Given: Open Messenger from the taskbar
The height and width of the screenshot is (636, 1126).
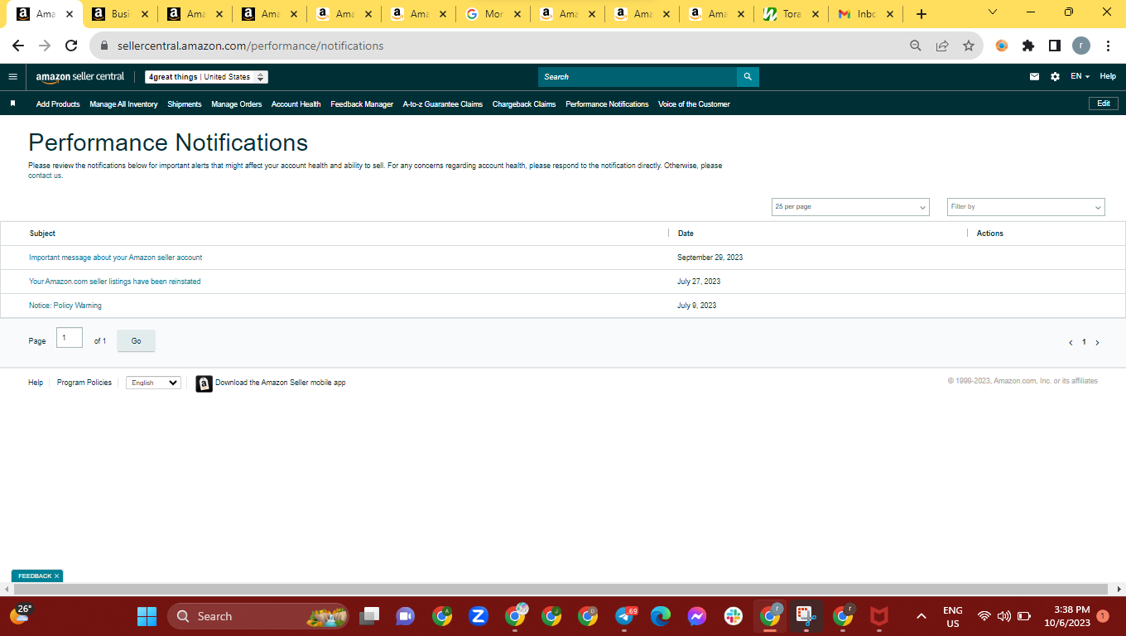Looking at the screenshot, I should click(696, 616).
